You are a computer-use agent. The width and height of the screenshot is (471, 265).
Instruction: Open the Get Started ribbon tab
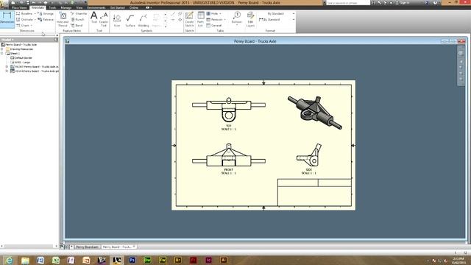point(117,7)
